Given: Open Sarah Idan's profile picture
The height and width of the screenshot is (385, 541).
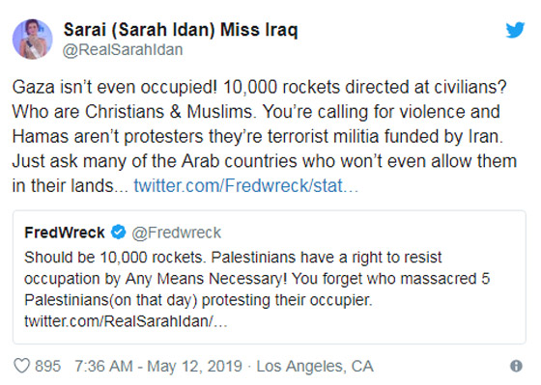Looking at the screenshot, I should (x=33, y=39).
